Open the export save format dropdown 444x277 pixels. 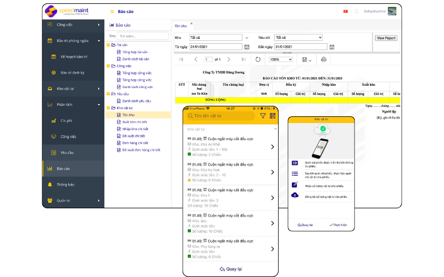point(306,59)
